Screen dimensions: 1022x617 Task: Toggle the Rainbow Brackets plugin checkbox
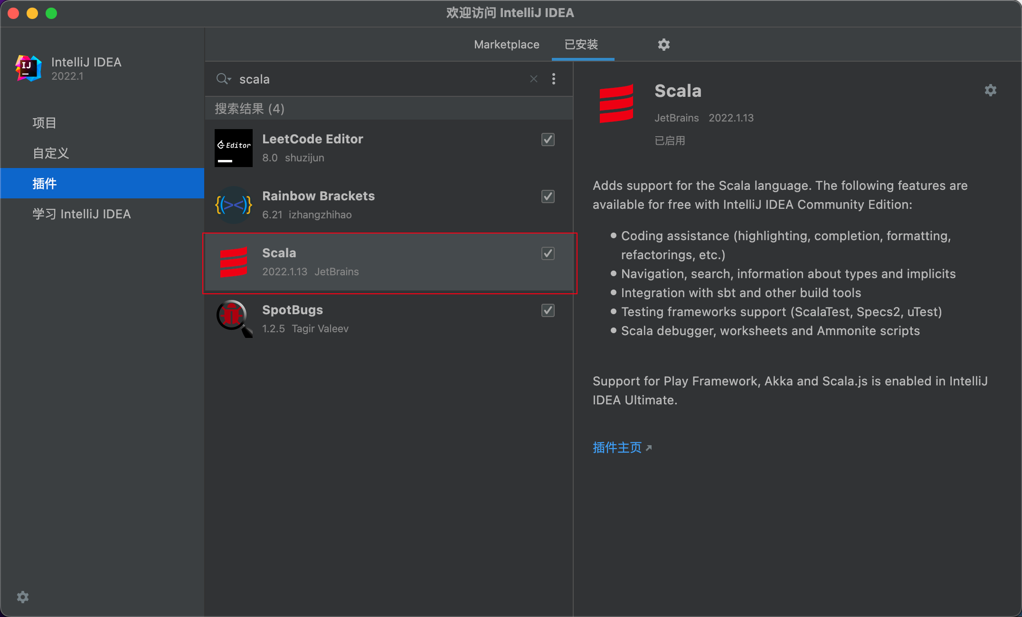[x=548, y=197]
